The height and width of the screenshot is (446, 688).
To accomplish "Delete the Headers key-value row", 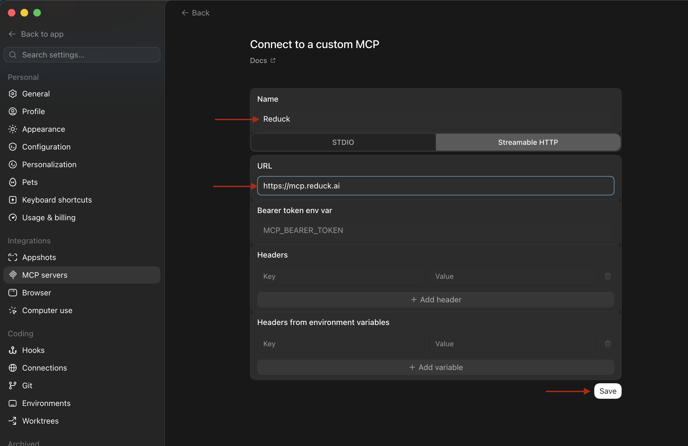I will [x=608, y=276].
